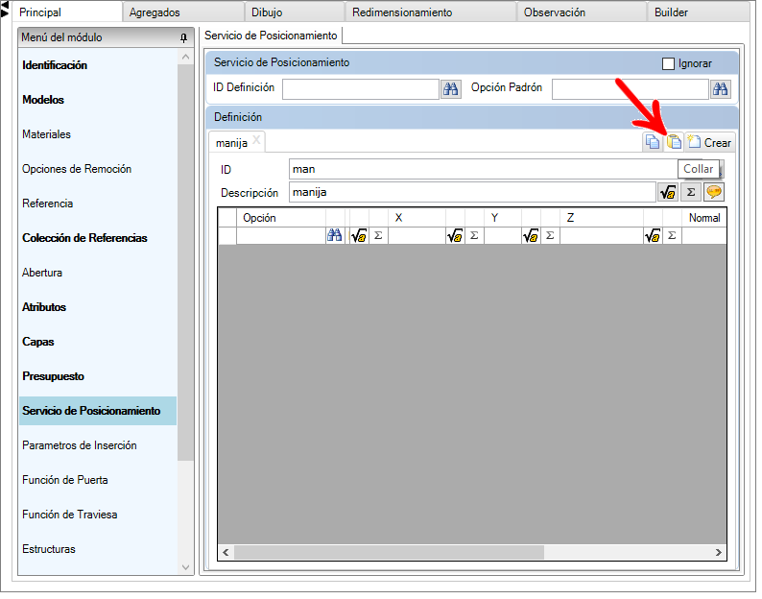Close the manija definition tab
Screen dimensions: 762x599
[x=256, y=141]
